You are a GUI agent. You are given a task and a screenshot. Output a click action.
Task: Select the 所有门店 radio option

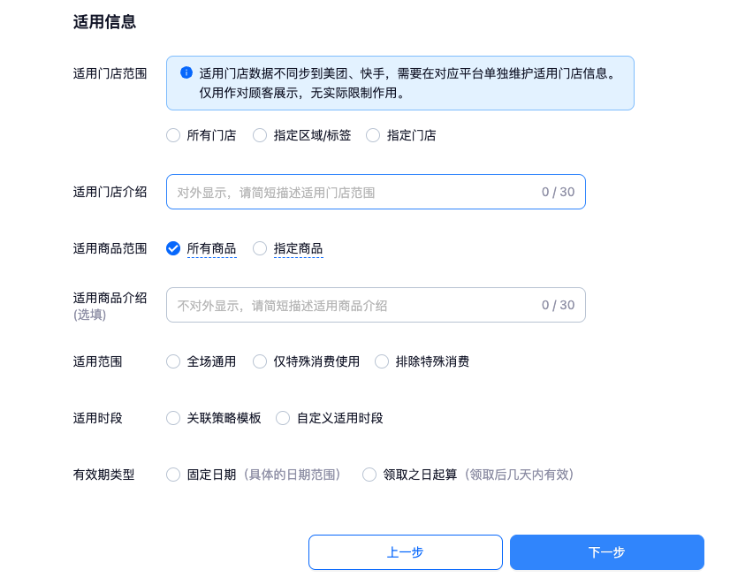pyautogui.click(x=173, y=135)
